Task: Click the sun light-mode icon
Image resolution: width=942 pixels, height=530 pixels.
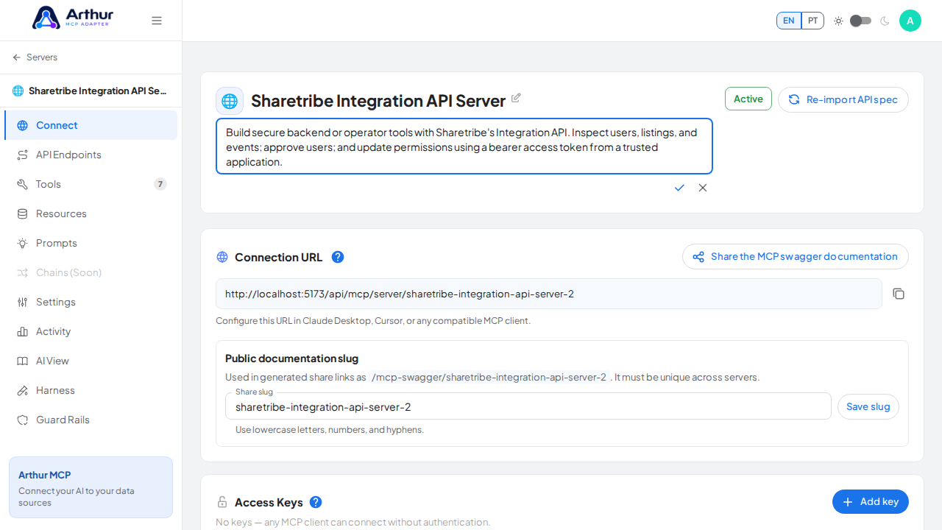Action: coord(838,21)
